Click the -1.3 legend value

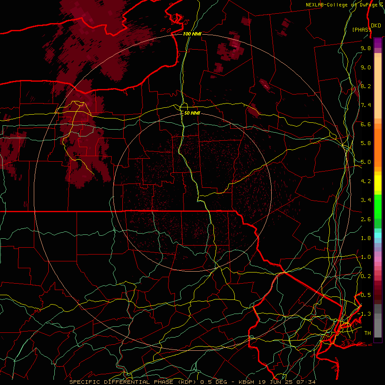(x=364, y=314)
